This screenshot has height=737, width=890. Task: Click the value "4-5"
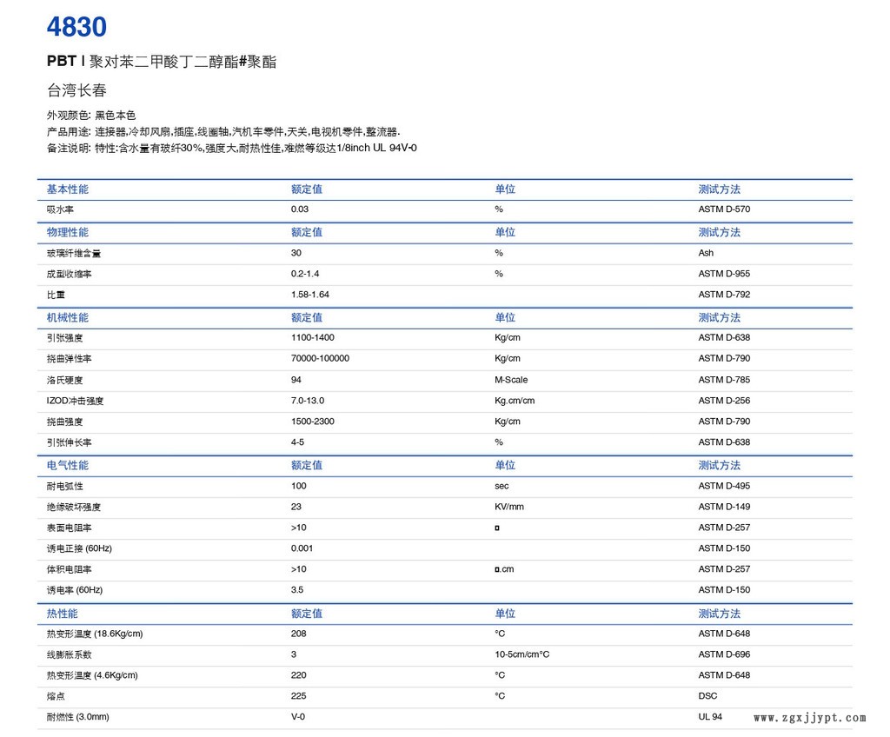pyautogui.click(x=297, y=442)
